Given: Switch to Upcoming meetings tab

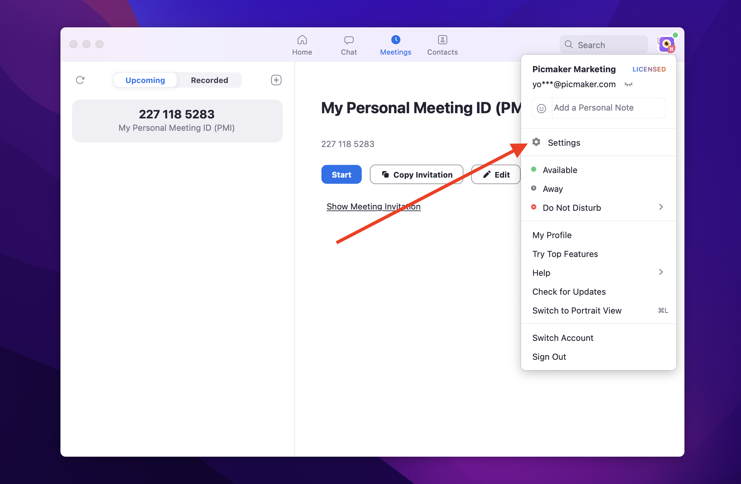Looking at the screenshot, I should tap(145, 80).
